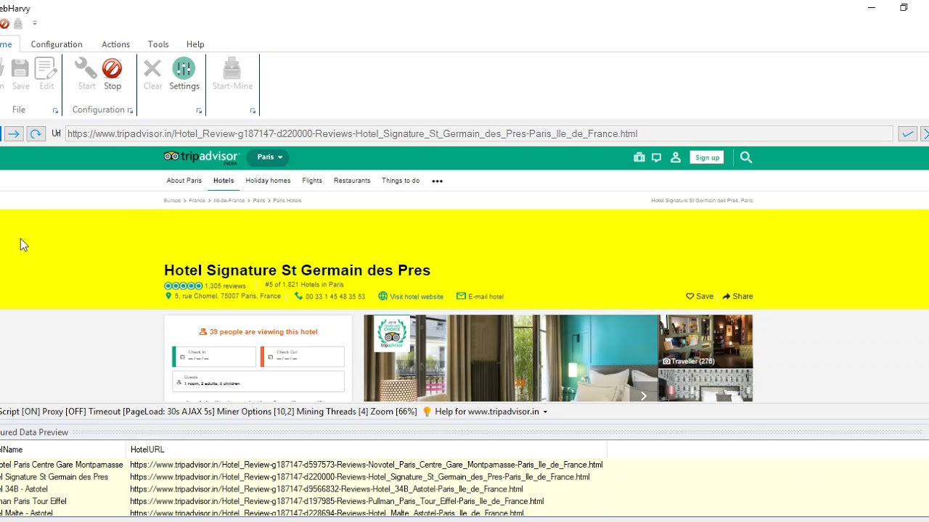Open the Paris location dropdown
This screenshot has height=522, width=929.
tap(269, 157)
